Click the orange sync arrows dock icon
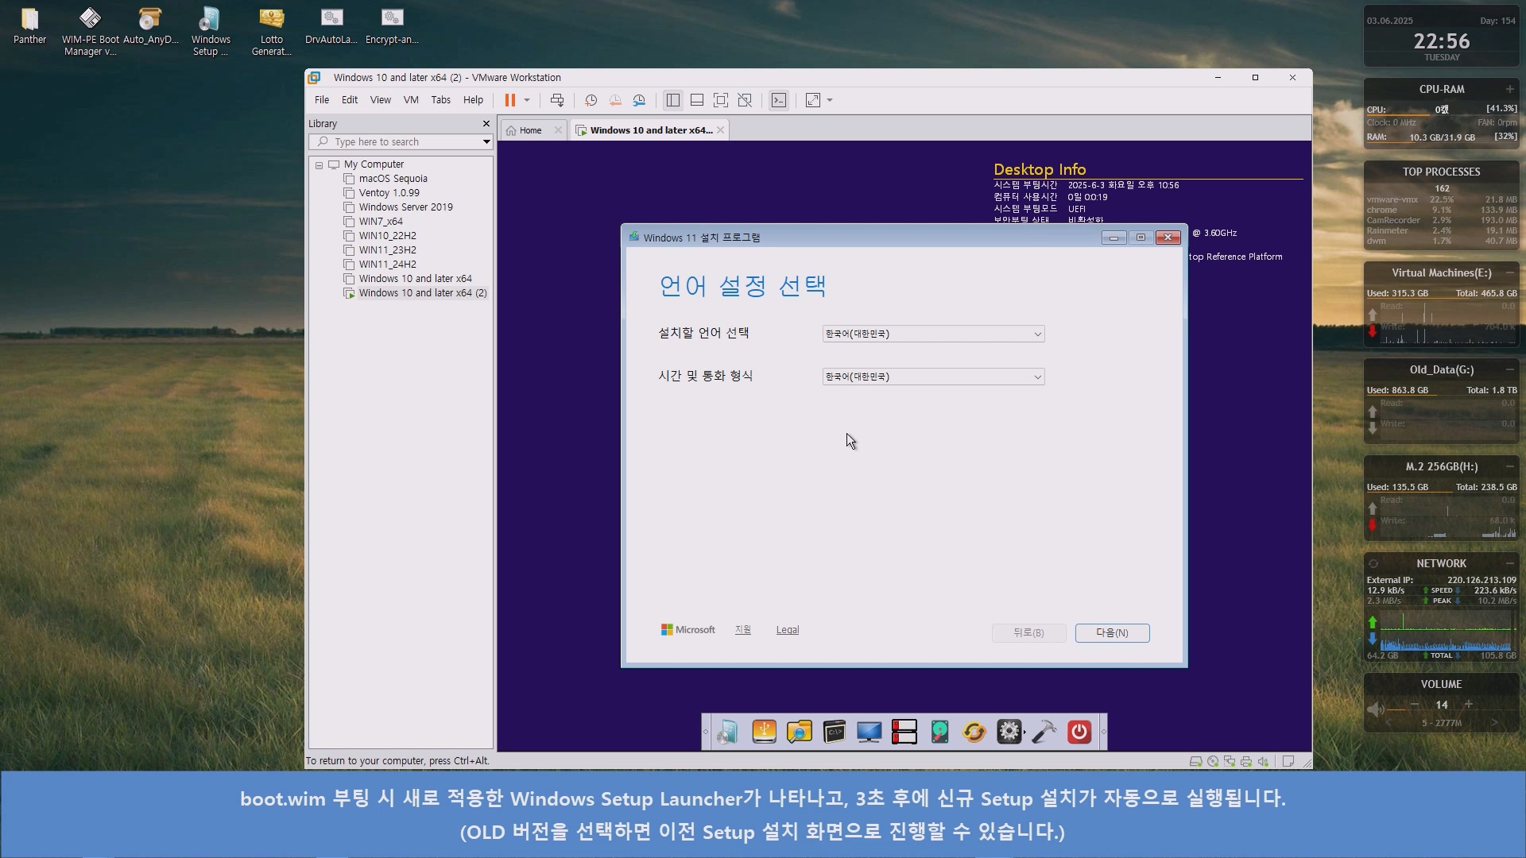 [974, 732]
